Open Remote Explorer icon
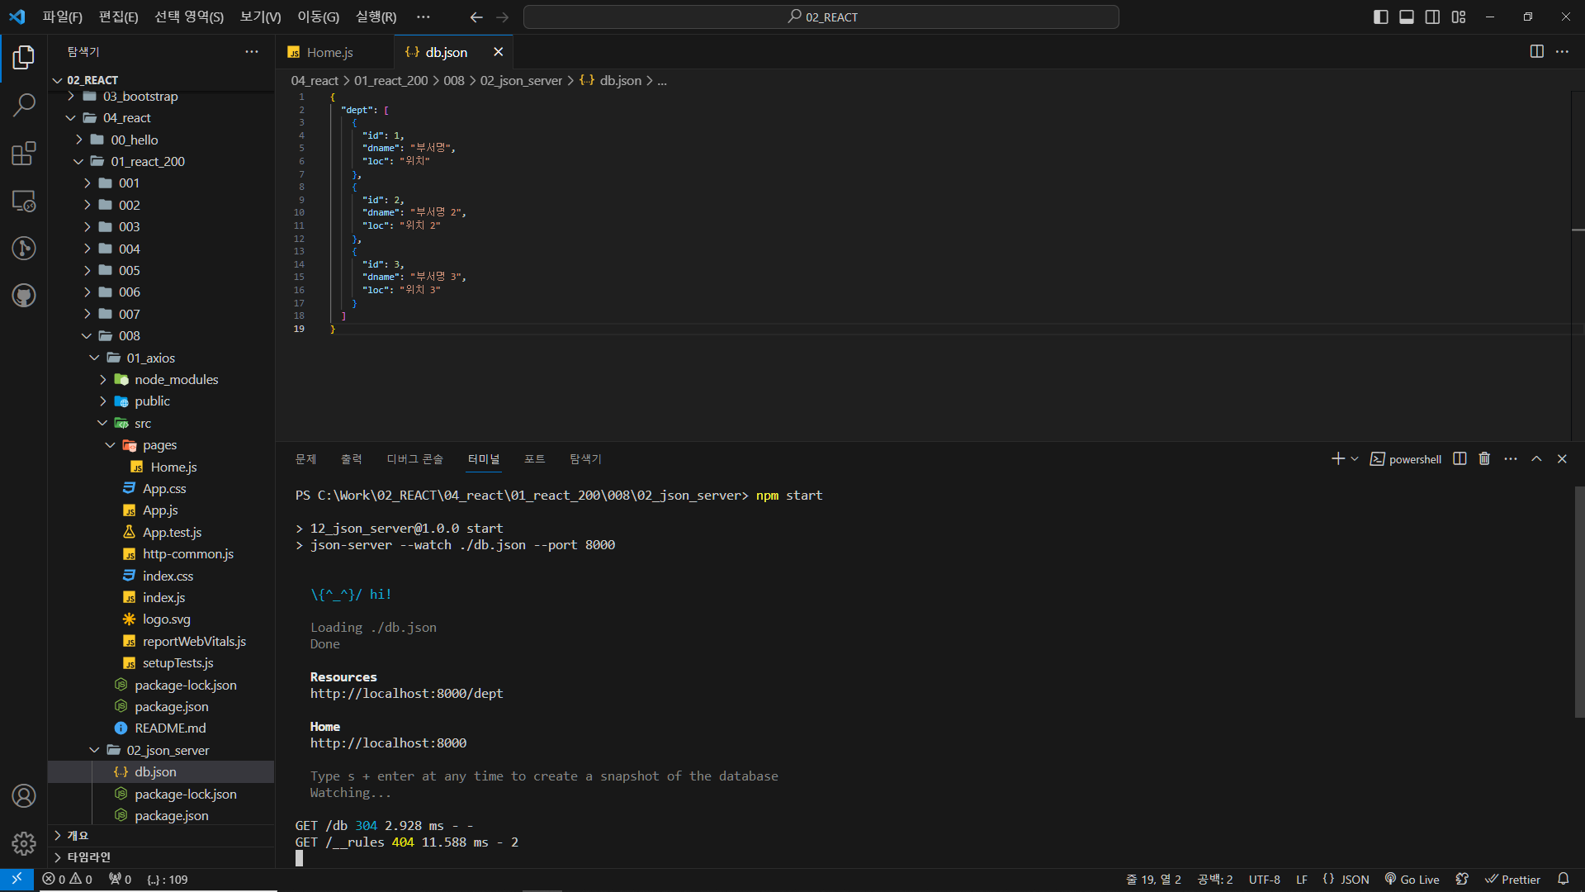The height and width of the screenshot is (892, 1585). (x=24, y=202)
